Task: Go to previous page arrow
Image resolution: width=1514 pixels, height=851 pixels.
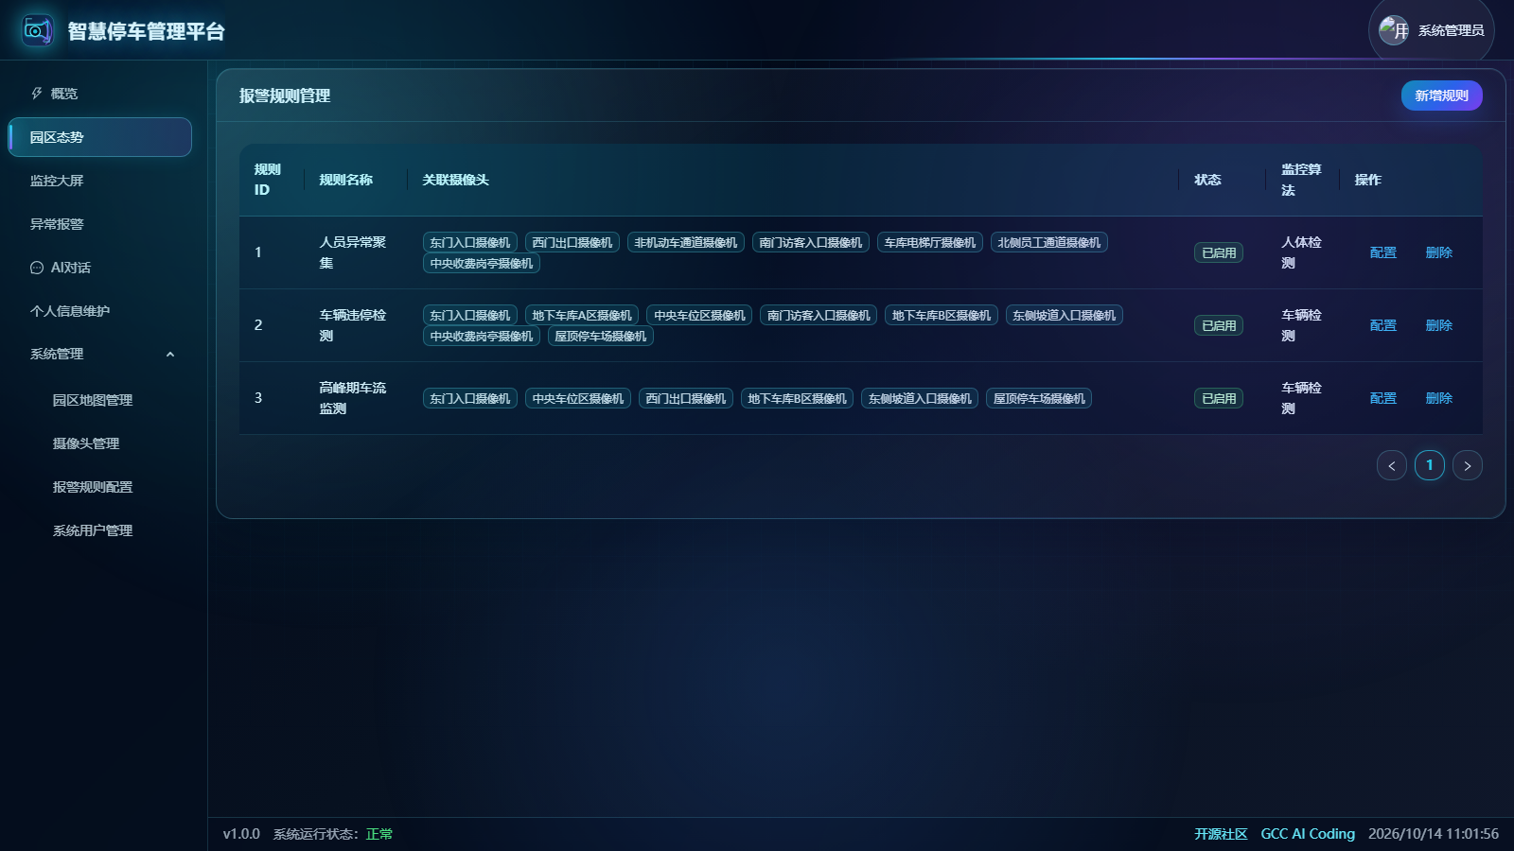Action: pos(1391,465)
